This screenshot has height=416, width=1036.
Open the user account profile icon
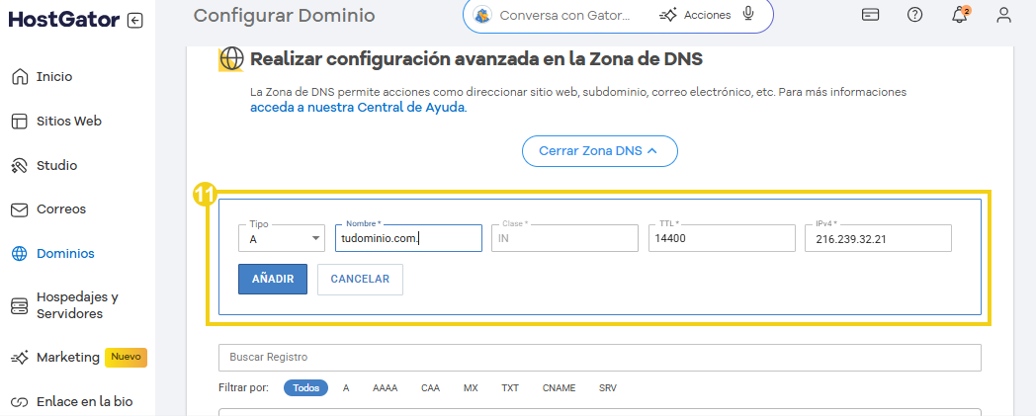coord(1003,15)
